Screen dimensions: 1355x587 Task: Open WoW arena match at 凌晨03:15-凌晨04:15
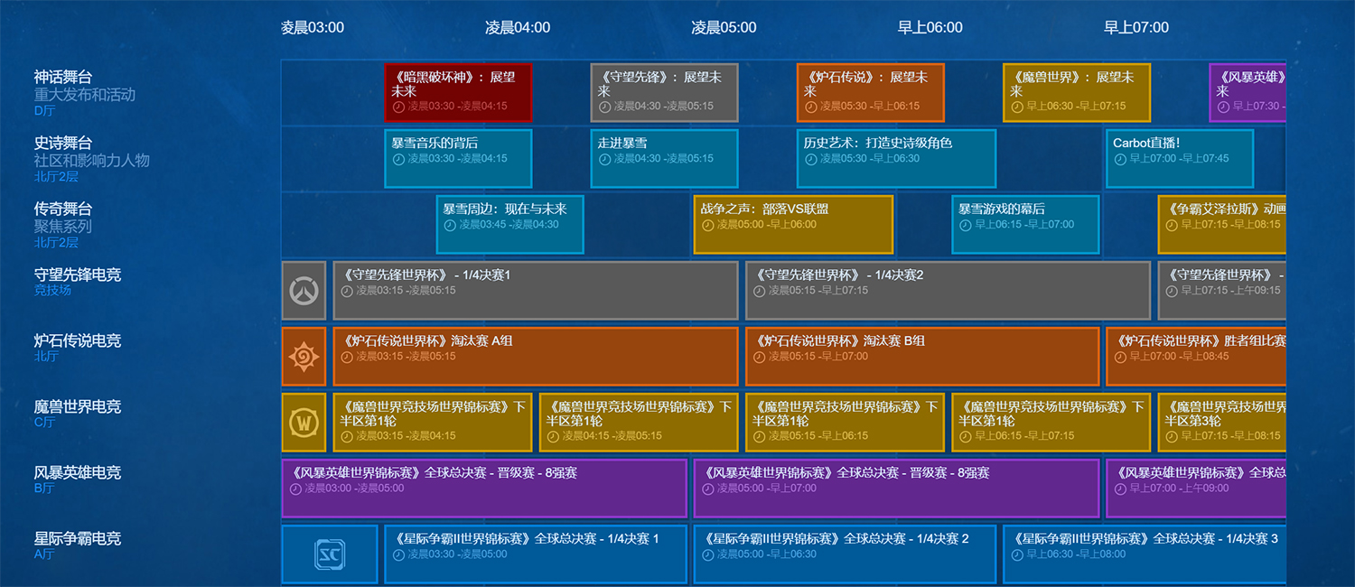[x=433, y=423]
